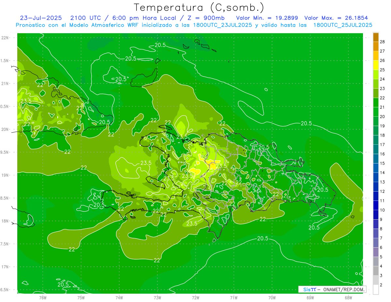Click the "70W" longitude axis label
This screenshot has height=302, width=391.
pyautogui.click(x=272, y=297)
